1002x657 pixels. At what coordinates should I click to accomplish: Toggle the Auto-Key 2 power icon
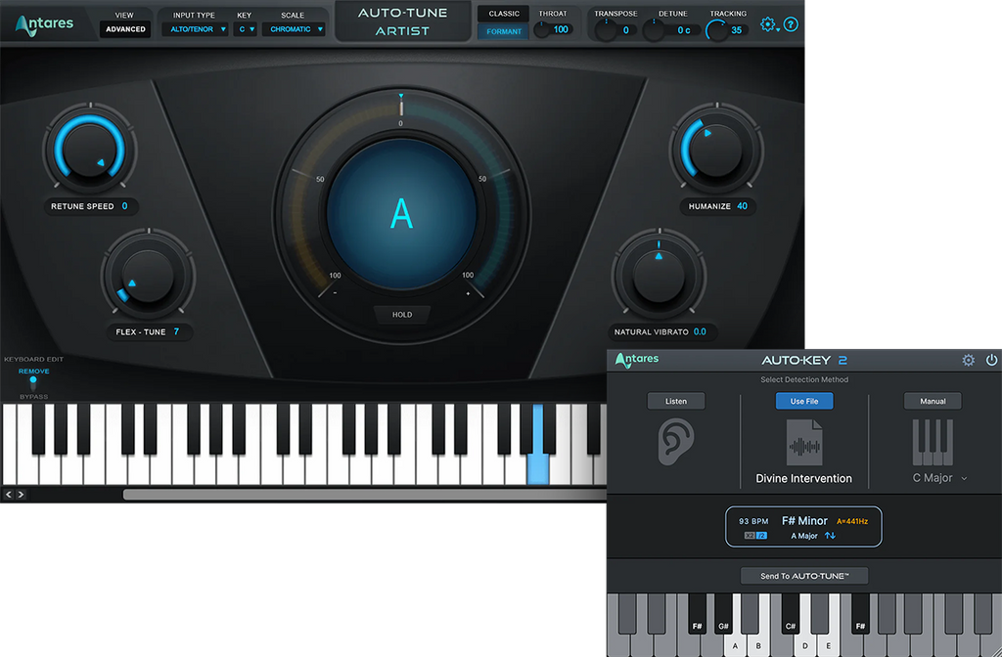tap(991, 360)
